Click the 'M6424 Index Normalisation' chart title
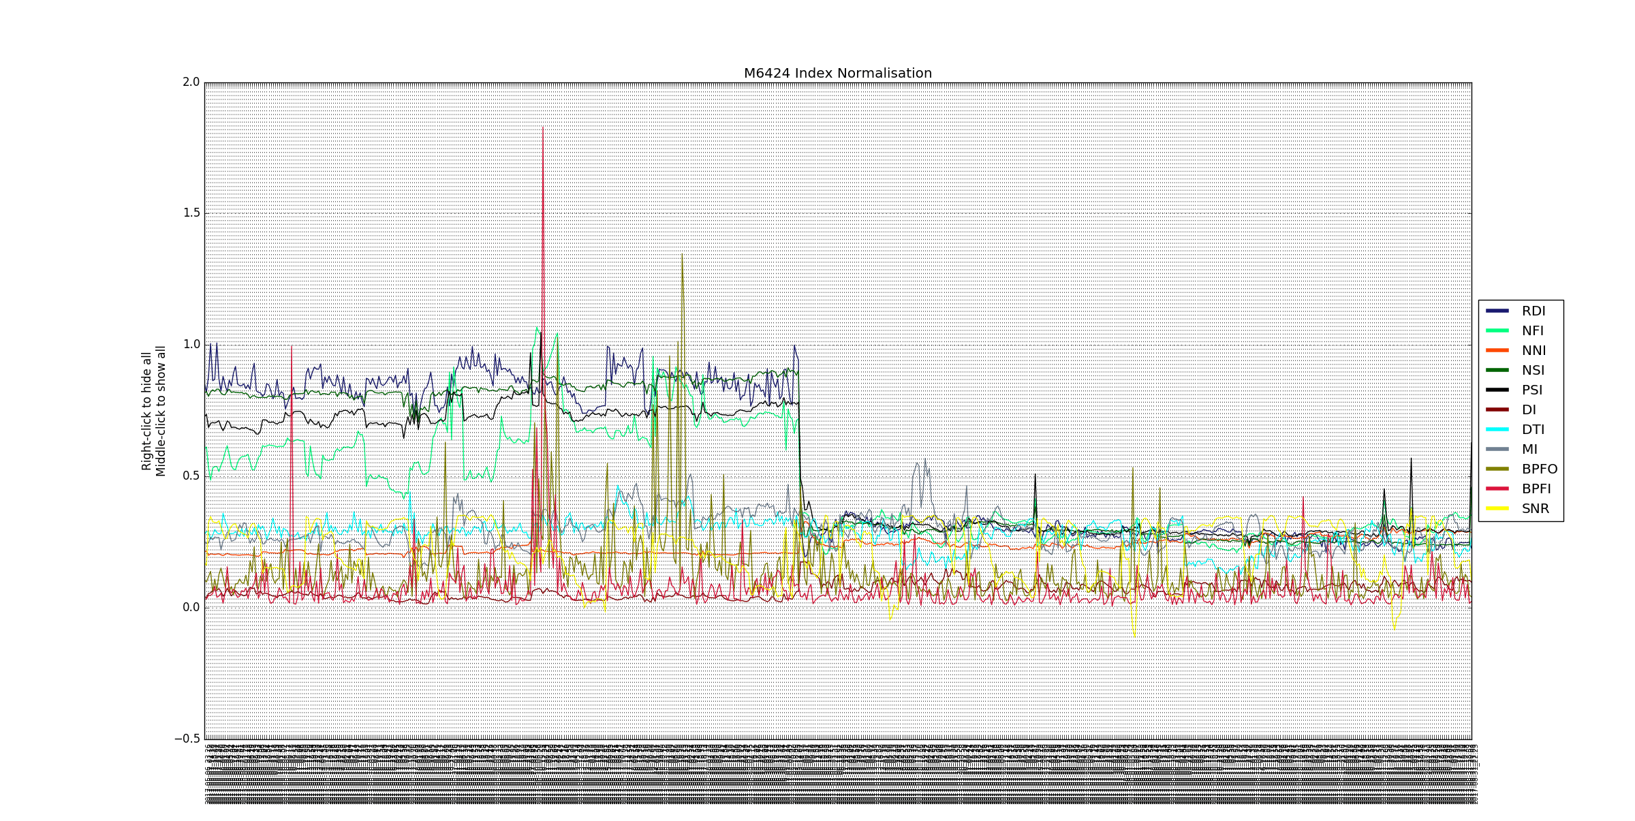This screenshot has height=821, width=1635. click(837, 73)
